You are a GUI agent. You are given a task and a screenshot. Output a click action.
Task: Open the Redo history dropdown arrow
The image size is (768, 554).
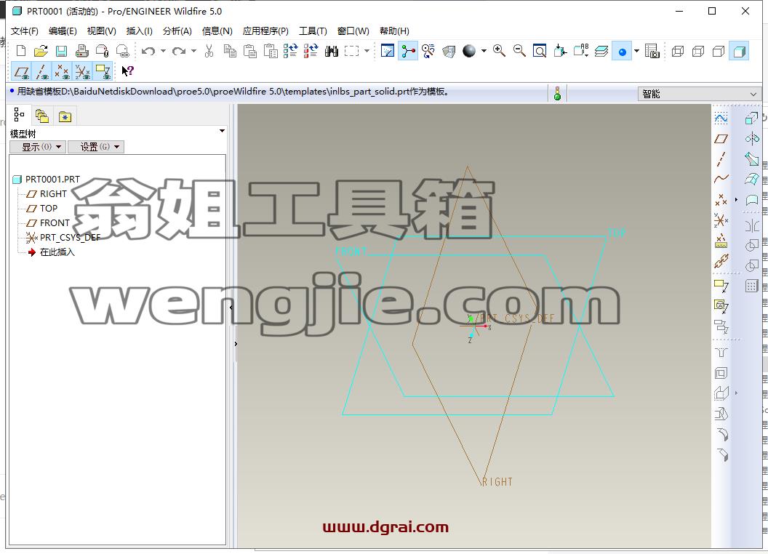click(x=193, y=51)
